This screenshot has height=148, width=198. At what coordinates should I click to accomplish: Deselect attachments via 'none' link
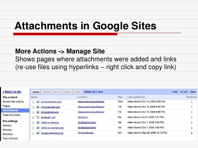100,92
